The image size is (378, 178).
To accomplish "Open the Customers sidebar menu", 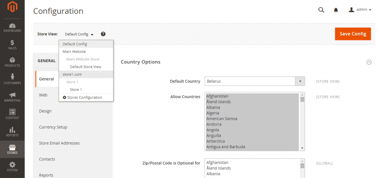I will pyautogui.click(x=12, y=80).
